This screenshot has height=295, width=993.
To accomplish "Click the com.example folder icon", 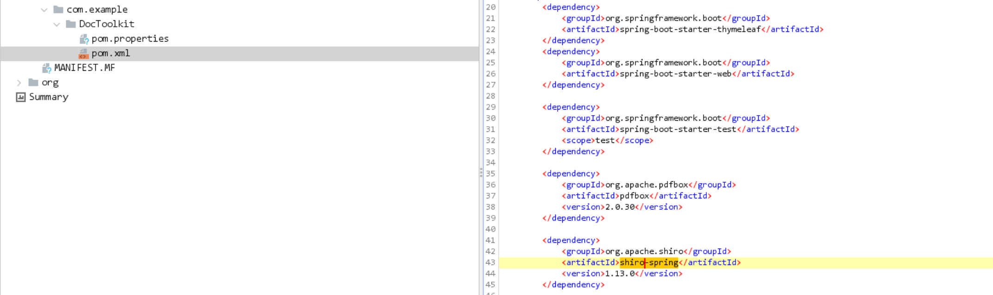I will 58,9.
